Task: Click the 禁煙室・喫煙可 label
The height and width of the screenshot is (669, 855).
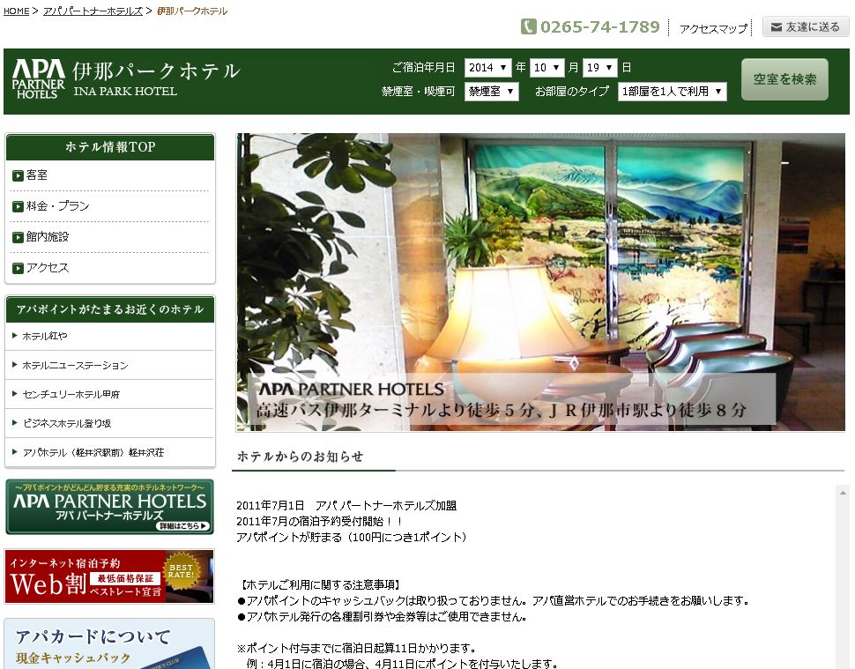Action: [x=418, y=92]
